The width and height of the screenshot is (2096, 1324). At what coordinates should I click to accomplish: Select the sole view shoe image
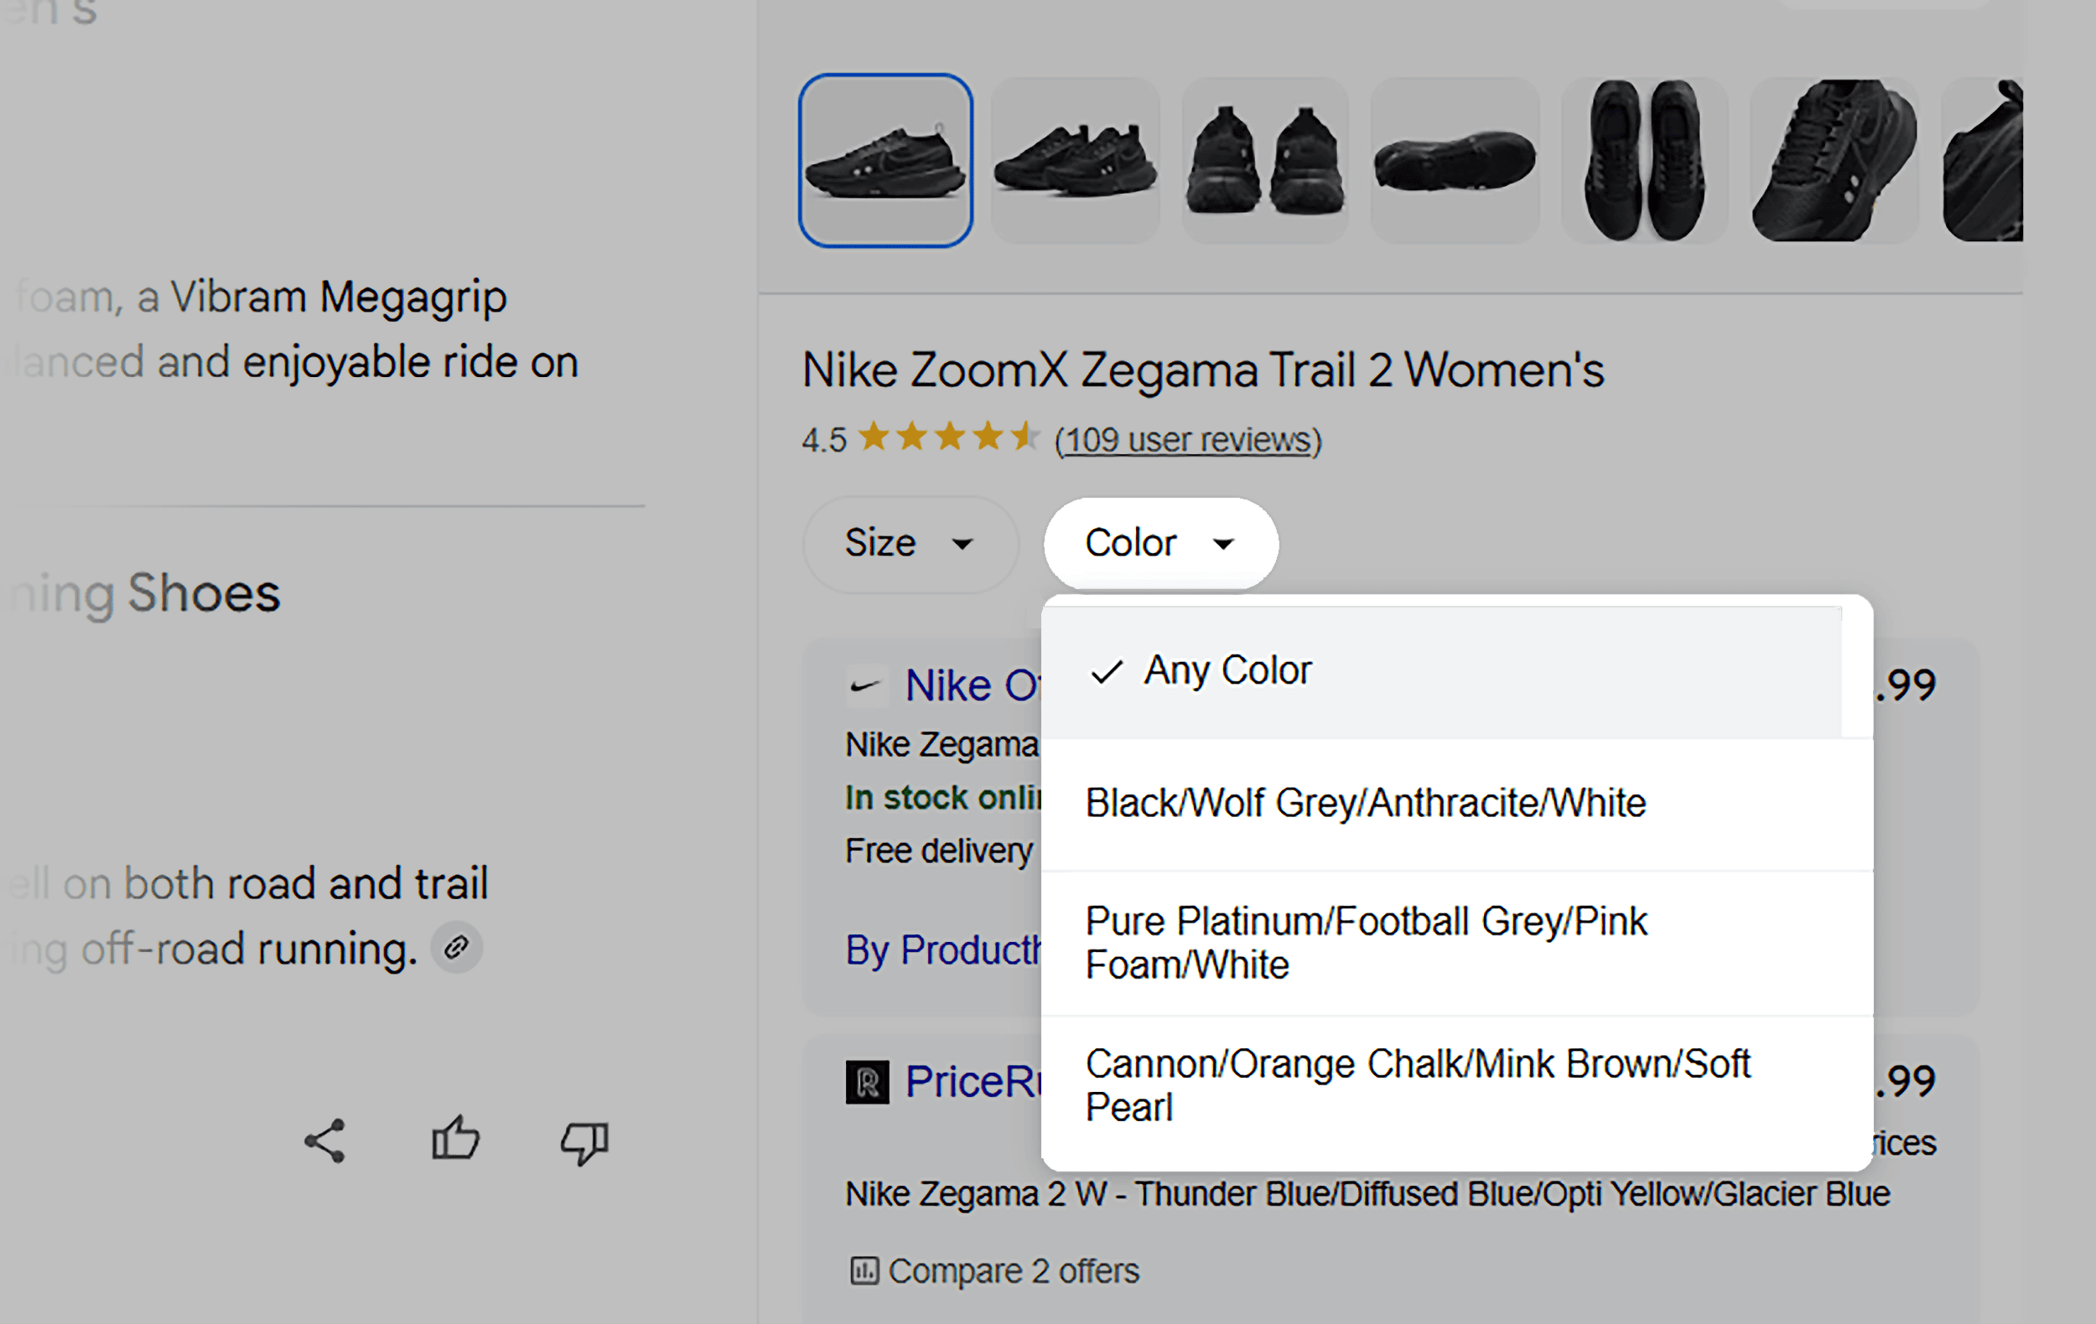pos(1455,160)
